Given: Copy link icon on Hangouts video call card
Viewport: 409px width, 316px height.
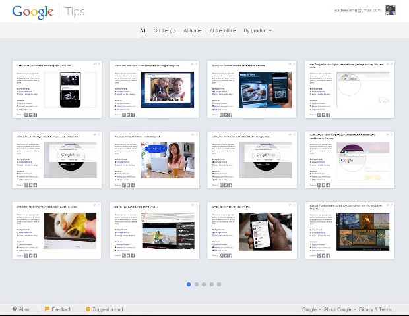Looking at the screenshot, I should [x=192, y=64].
